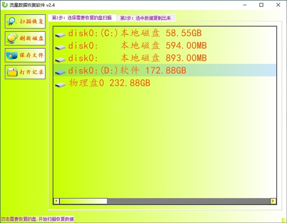Select disk0 (D:) 软件 172.88GB entry
Screen dimensions: 287x223
pos(127,71)
